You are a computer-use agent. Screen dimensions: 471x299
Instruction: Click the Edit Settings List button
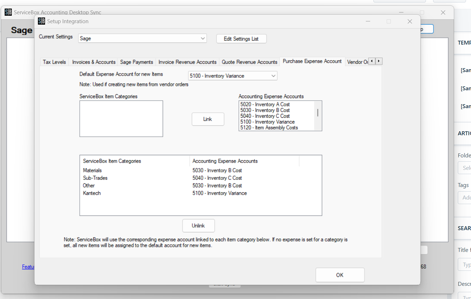click(x=241, y=39)
